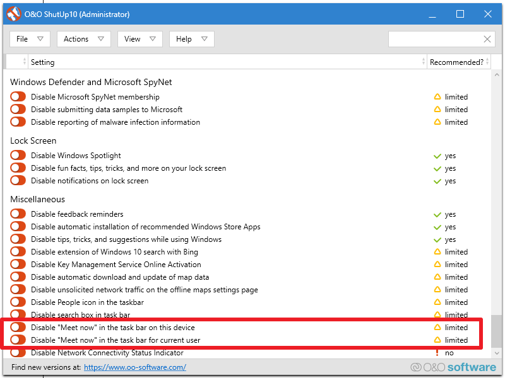This screenshot has height=378, width=505.
Task: Click green checkmark for Windows Store Apps installation row
Action: (437, 227)
